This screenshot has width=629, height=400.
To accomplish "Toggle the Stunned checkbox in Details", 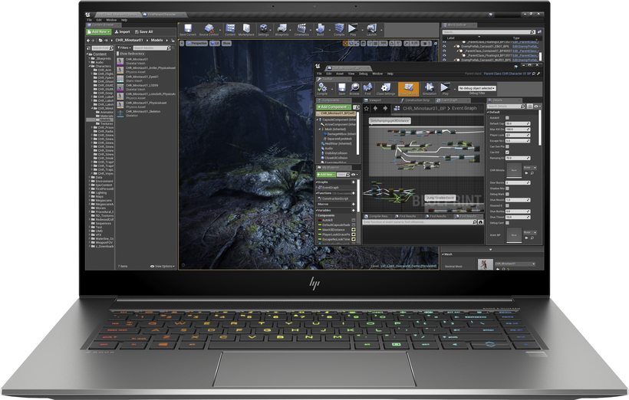I will (507, 205).
